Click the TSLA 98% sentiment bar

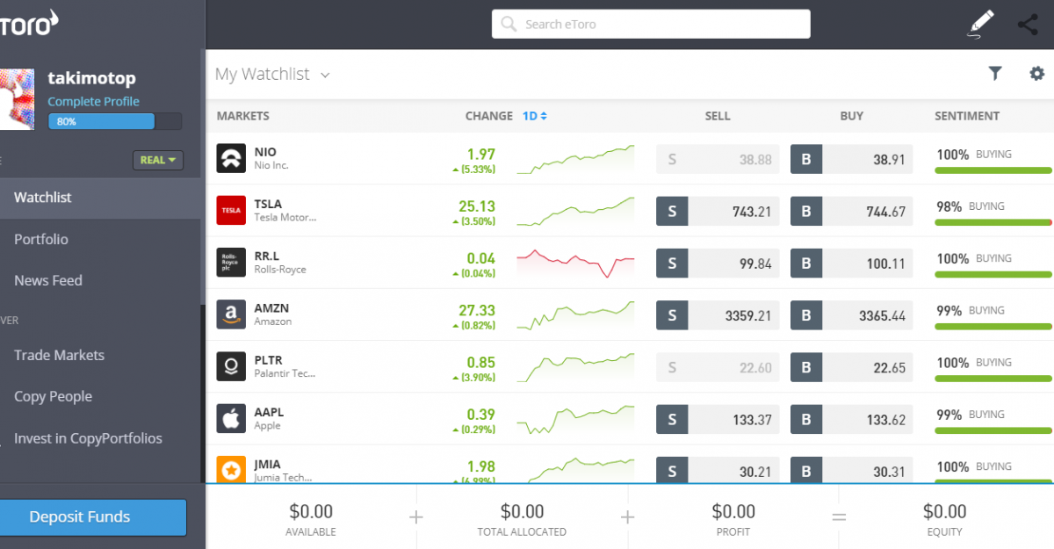pos(993,222)
